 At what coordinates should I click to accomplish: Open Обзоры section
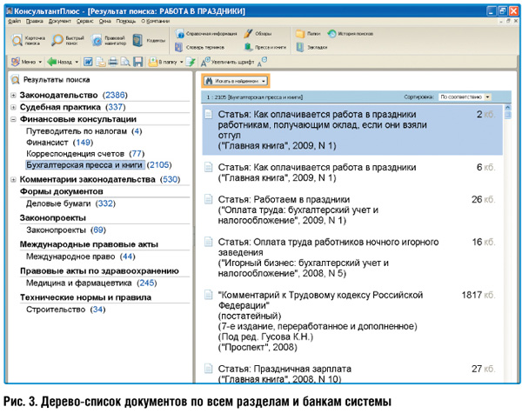click(x=258, y=34)
